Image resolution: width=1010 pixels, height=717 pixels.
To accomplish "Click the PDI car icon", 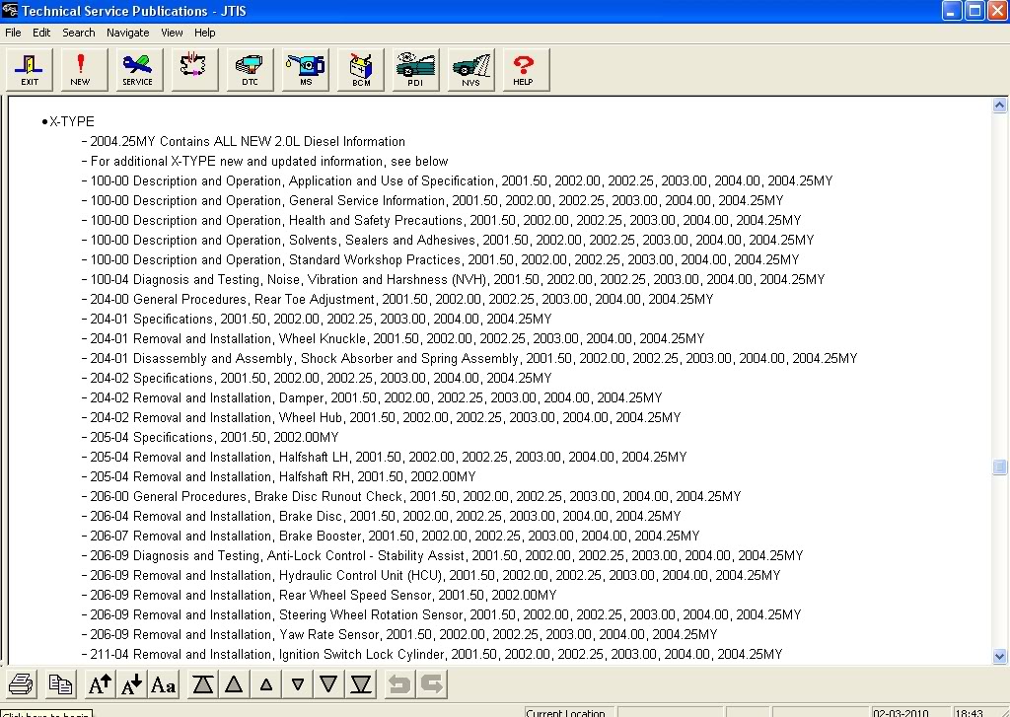I will (x=415, y=70).
